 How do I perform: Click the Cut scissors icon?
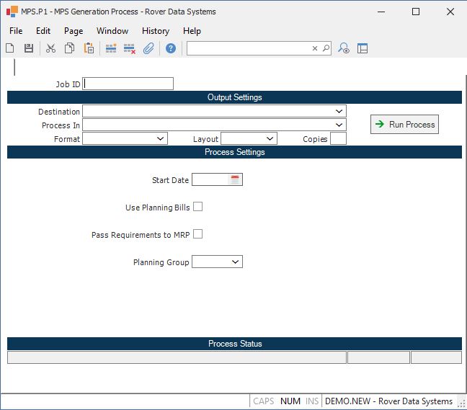click(50, 48)
